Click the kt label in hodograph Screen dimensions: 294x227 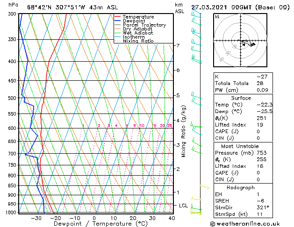click(x=217, y=17)
